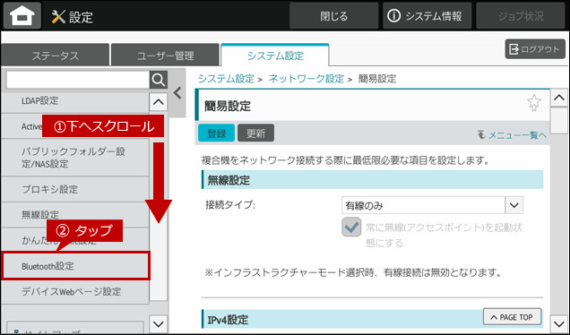The height and width of the screenshot is (335, 570).
Task: Switch to the ステータス tab
Action: click(x=55, y=55)
